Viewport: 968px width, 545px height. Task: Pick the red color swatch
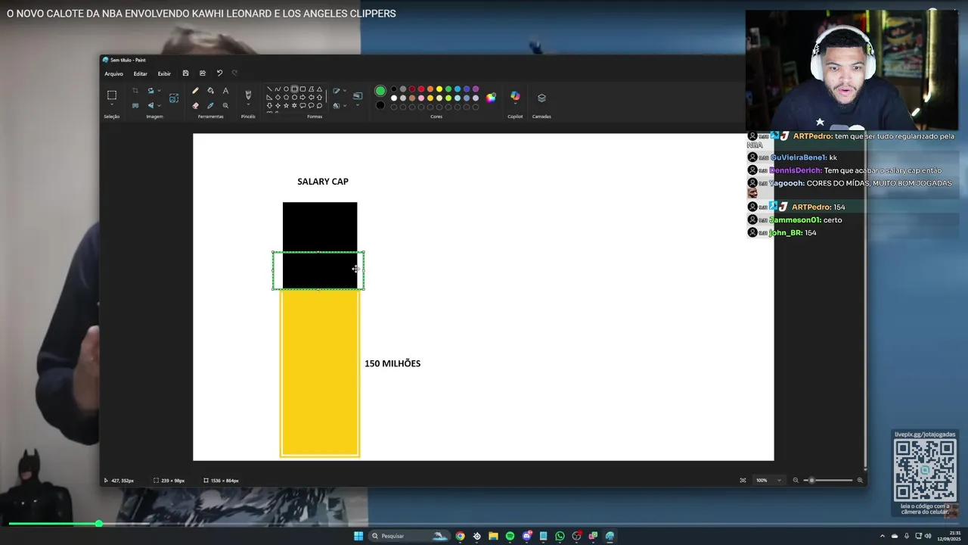tap(421, 89)
